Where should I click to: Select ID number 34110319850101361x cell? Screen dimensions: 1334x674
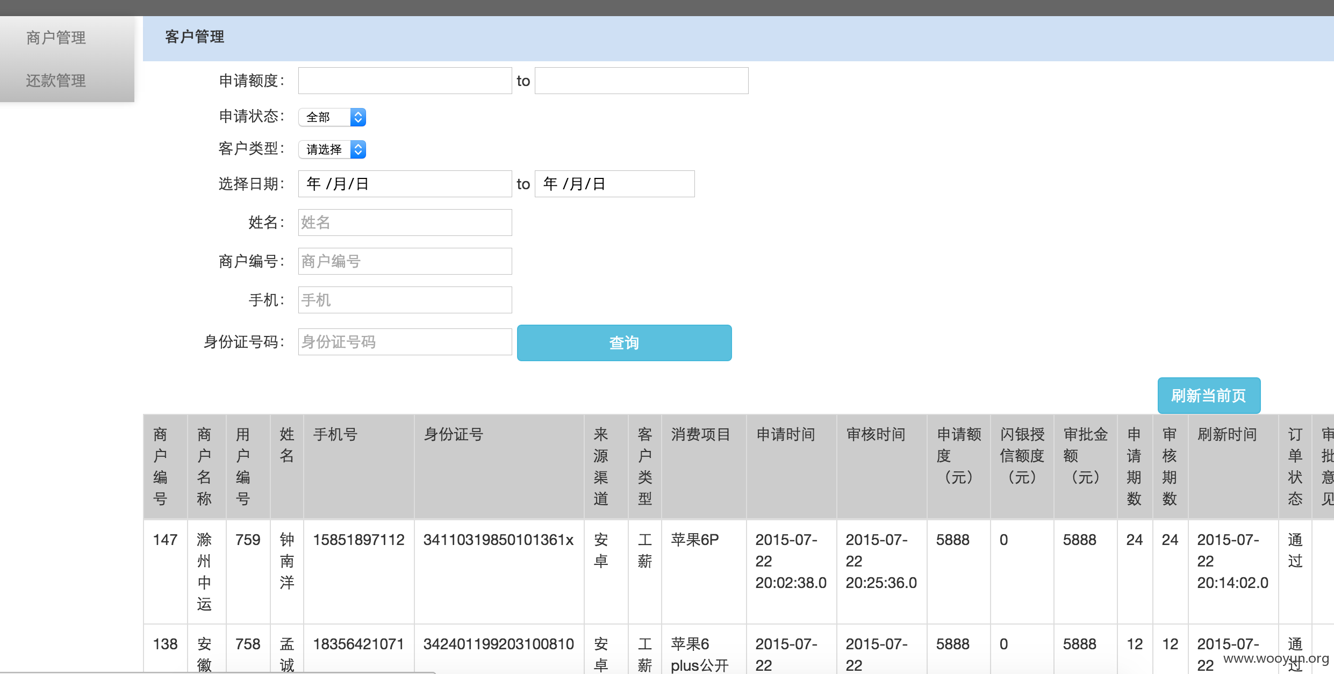[499, 571]
